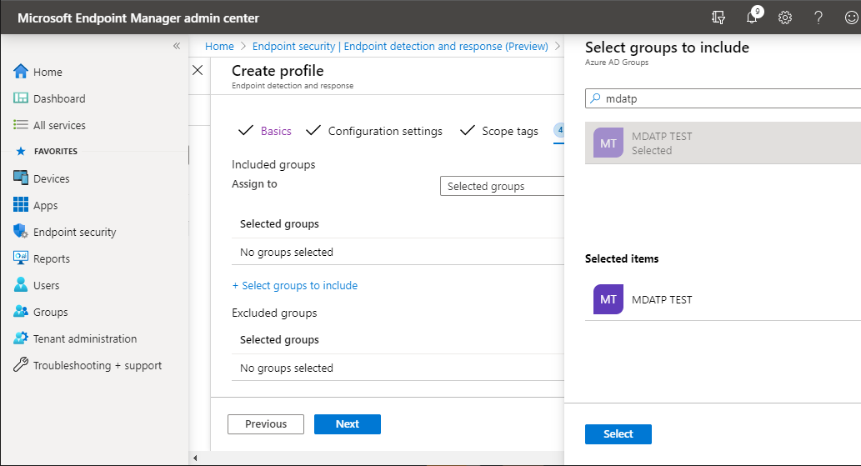The height and width of the screenshot is (466, 861).
Task: Click Endpoint detection and response breadcrumb
Action: click(x=400, y=46)
